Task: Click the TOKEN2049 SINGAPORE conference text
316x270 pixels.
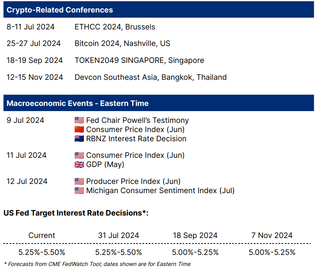Action: click(139, 60)
